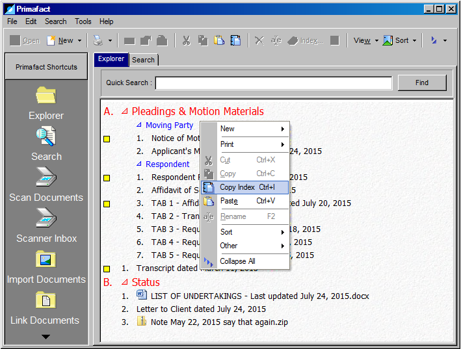Open the Help menu
Screen dimensions: 461x349
tap(106, 21)
